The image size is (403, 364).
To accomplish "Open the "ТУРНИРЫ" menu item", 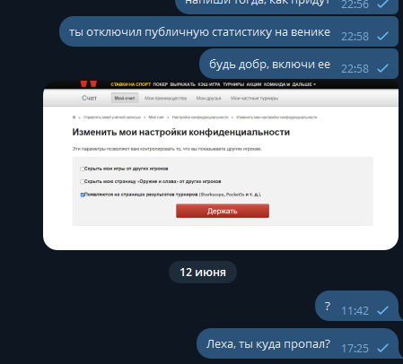I will click(x=233, y=84).
